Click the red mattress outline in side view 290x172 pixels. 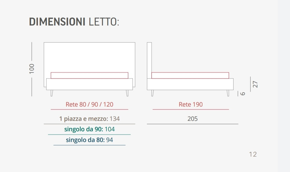(190, 76)
